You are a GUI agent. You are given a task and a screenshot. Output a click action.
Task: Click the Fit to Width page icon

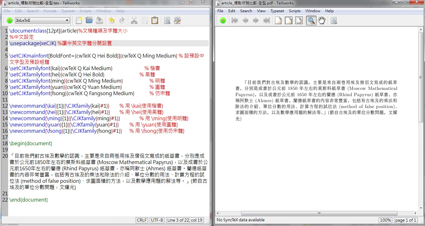[x=289, y=21]
